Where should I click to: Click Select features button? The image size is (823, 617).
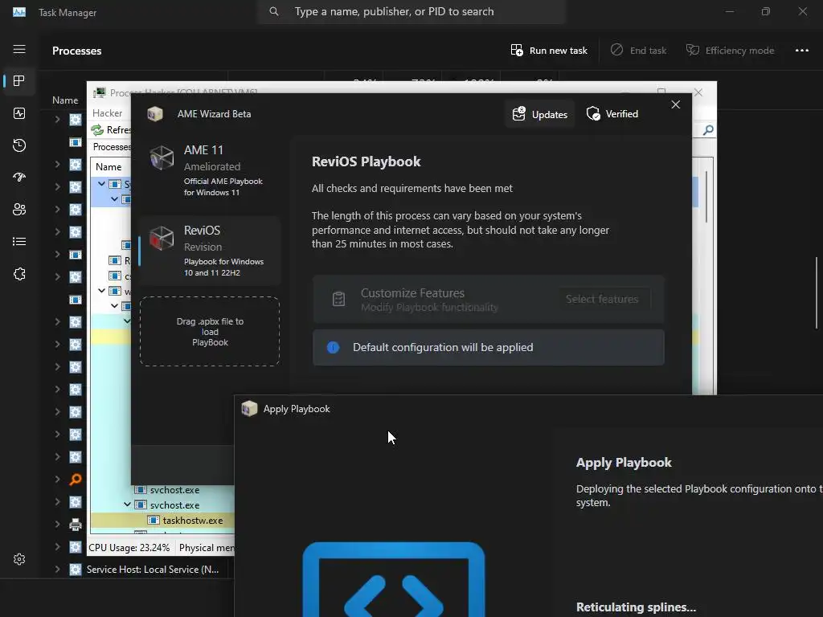[602, 299]
